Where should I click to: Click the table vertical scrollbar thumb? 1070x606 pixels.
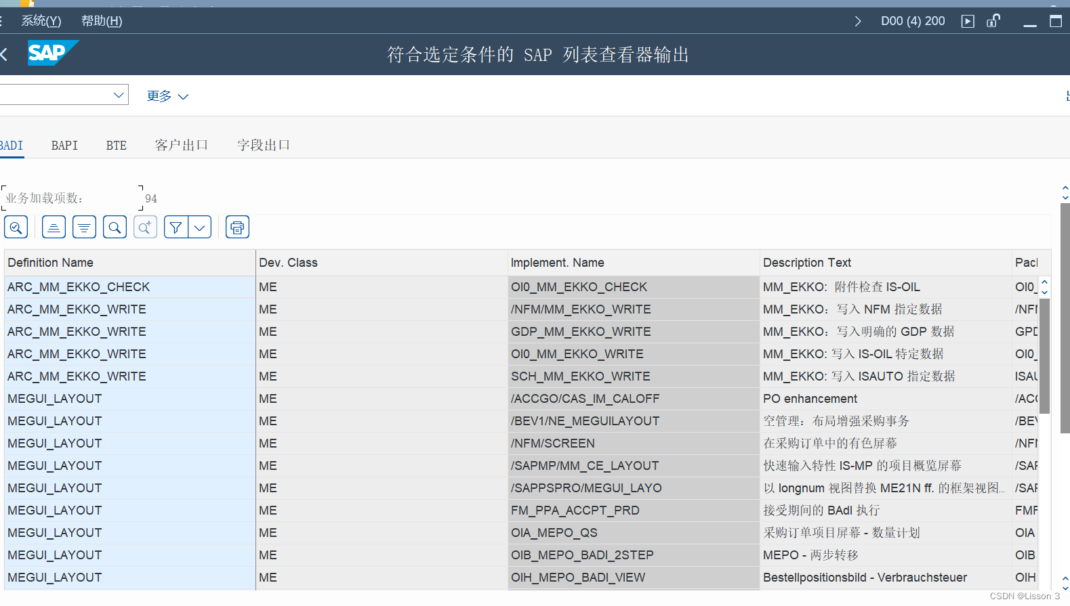pos(1044,355)
